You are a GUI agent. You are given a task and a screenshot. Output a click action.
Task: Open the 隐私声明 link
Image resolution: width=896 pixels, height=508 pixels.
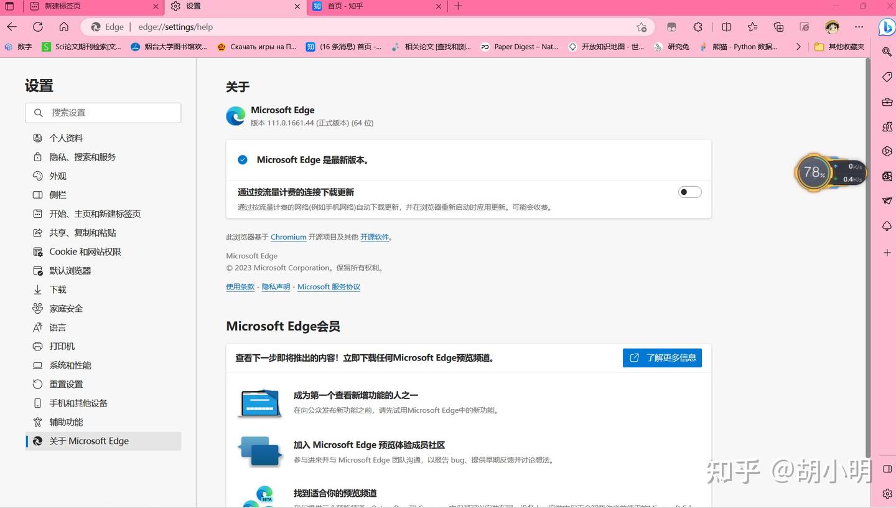[x=276, y=287]
